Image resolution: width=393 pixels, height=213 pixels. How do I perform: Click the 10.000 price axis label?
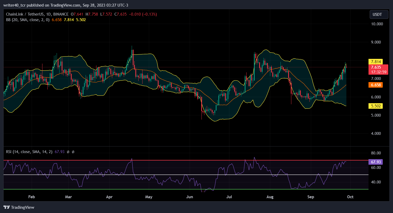pos(376,24)
